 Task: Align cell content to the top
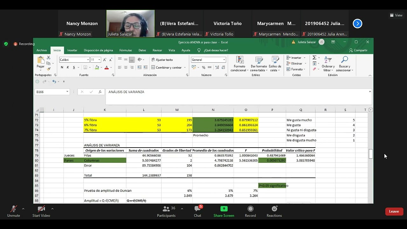[120, 59]
